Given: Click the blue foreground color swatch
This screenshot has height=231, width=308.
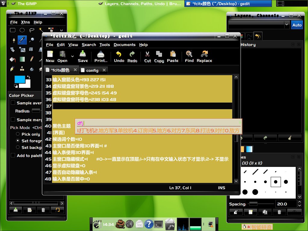Looking at the screenshot, I should click(x=20, y=79).
